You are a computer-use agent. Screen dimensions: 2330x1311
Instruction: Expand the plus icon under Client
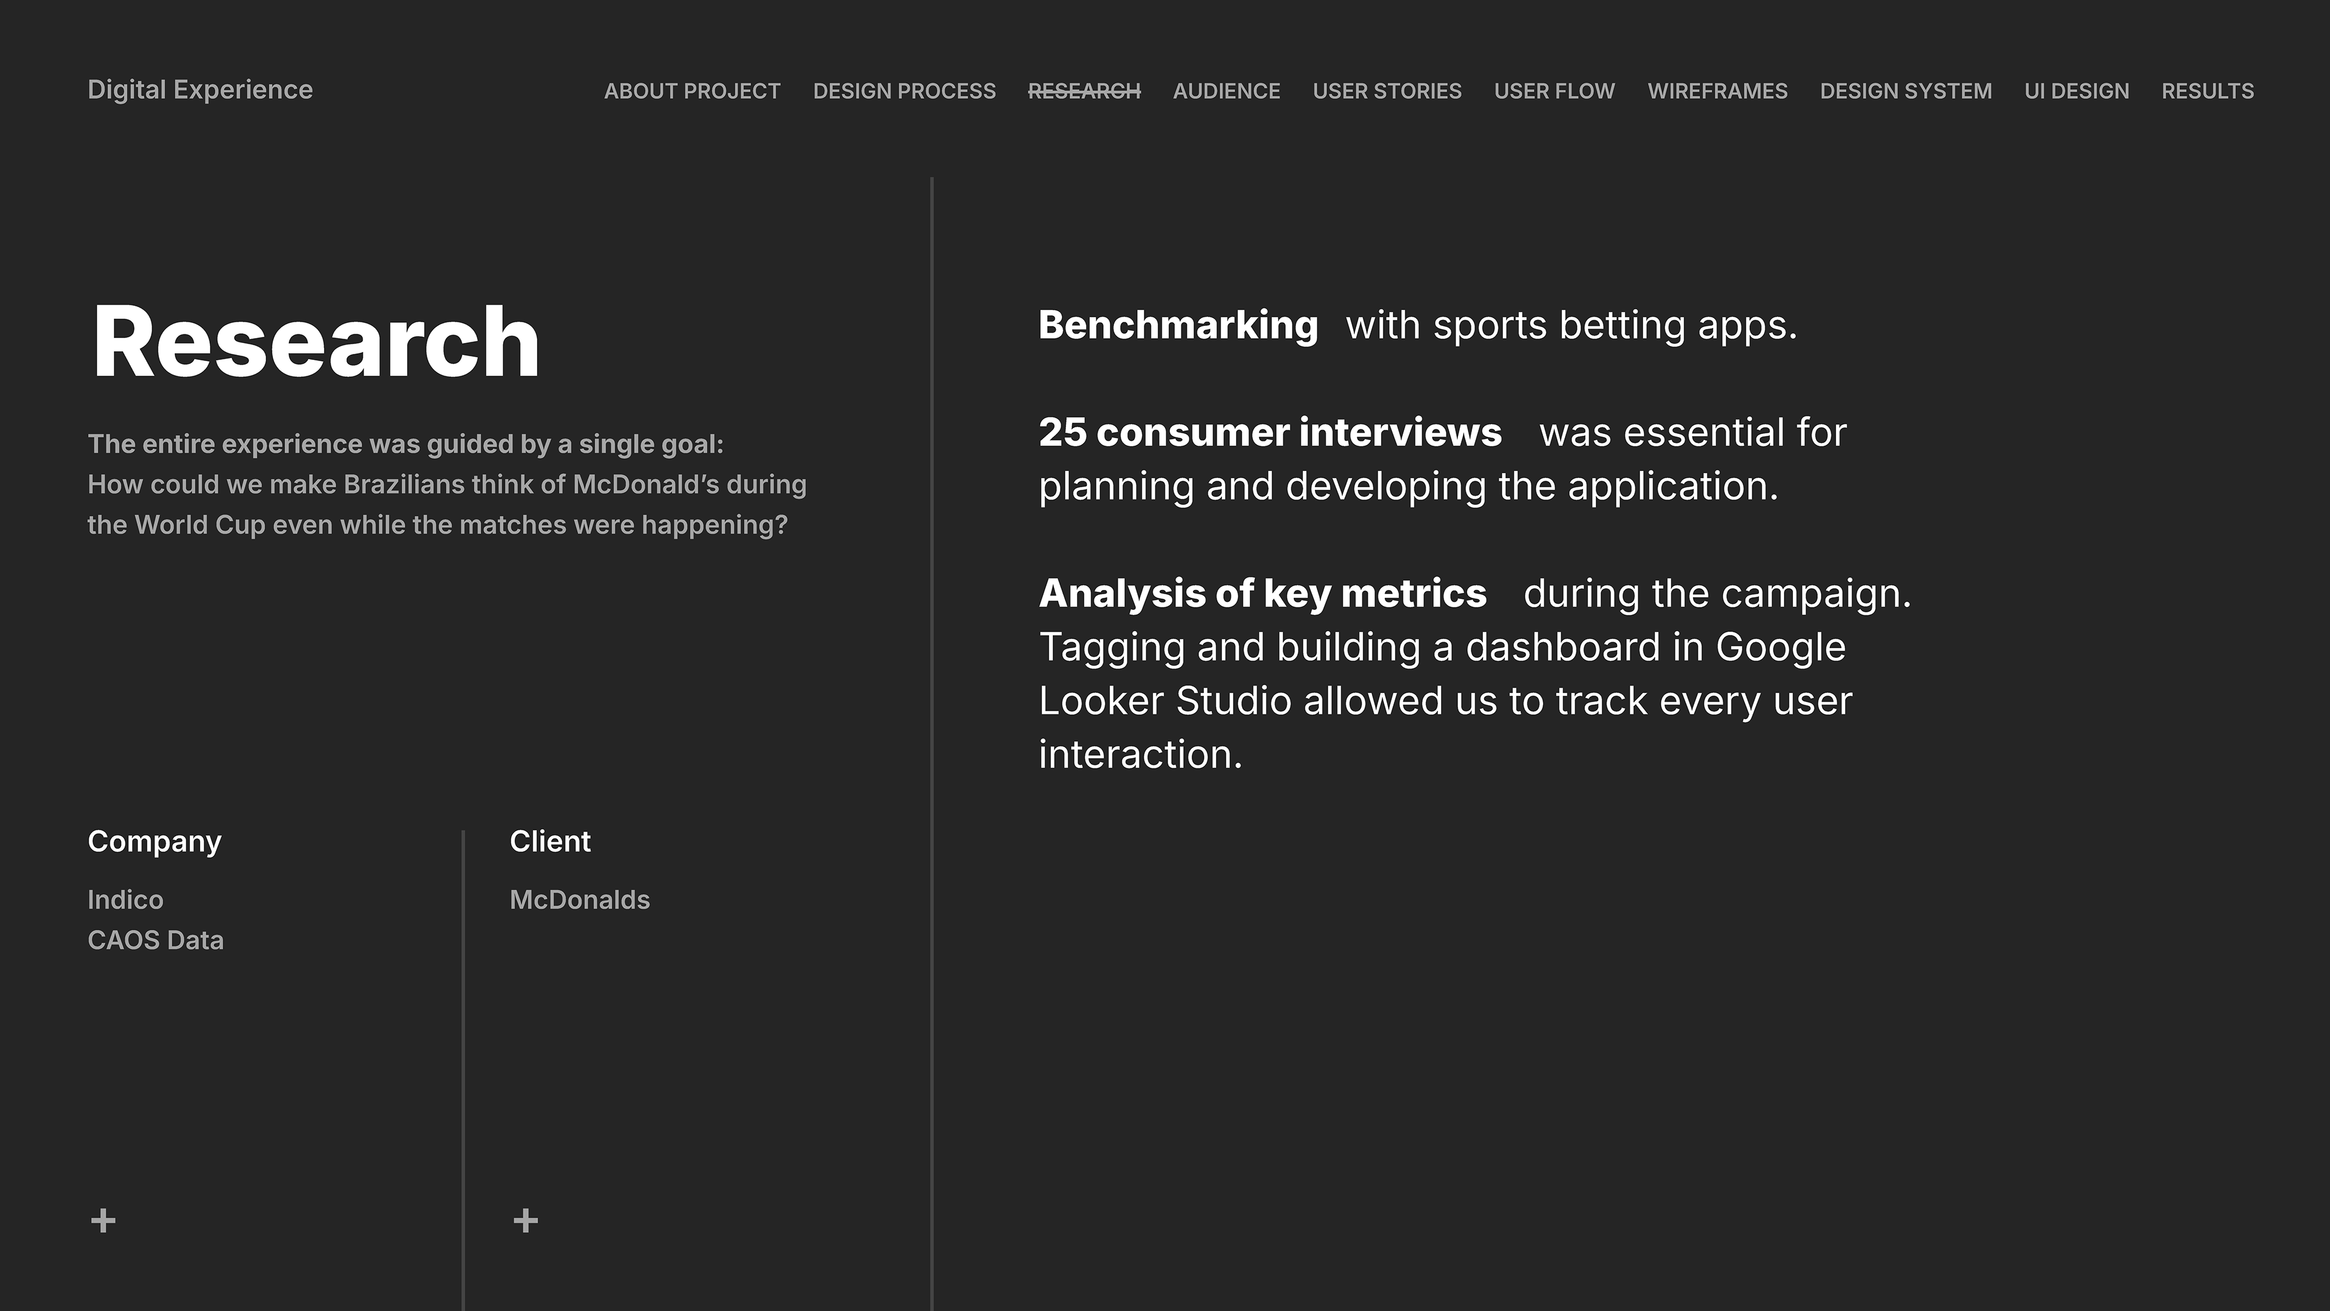pos(525,1221)
